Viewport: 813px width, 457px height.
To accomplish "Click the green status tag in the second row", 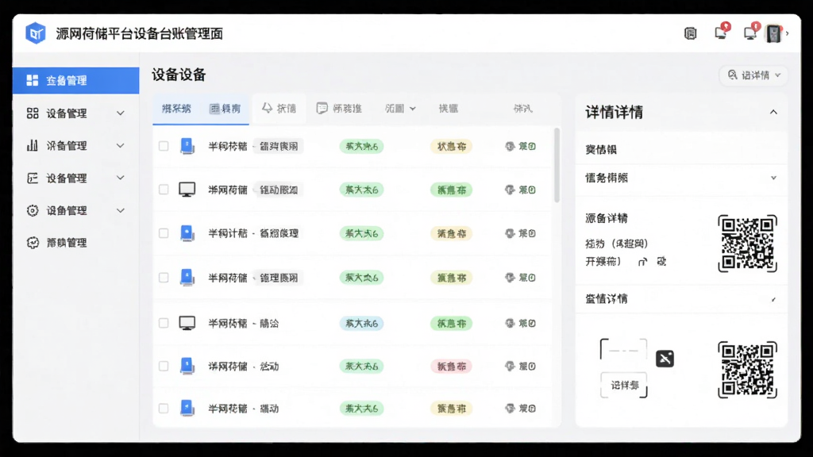I will pyautogui.click(x=451, y=190).
